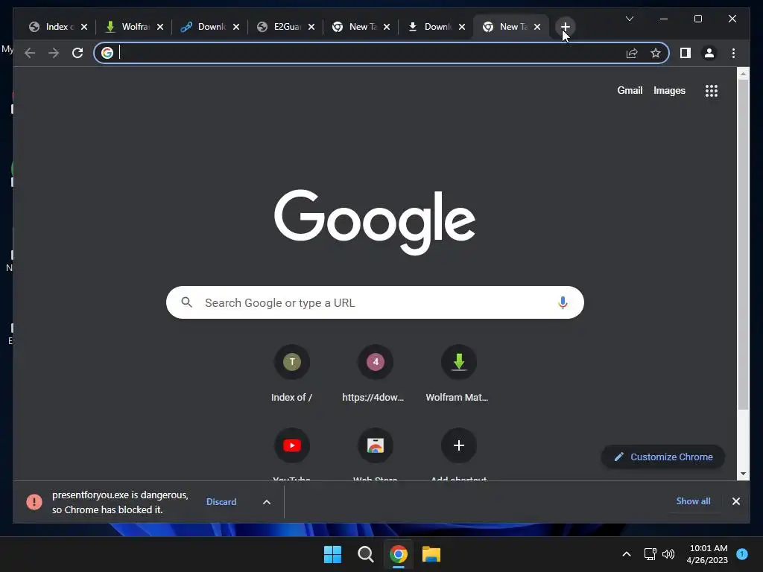Close the Index tab
763x572 pixels.
coord(84,27)
